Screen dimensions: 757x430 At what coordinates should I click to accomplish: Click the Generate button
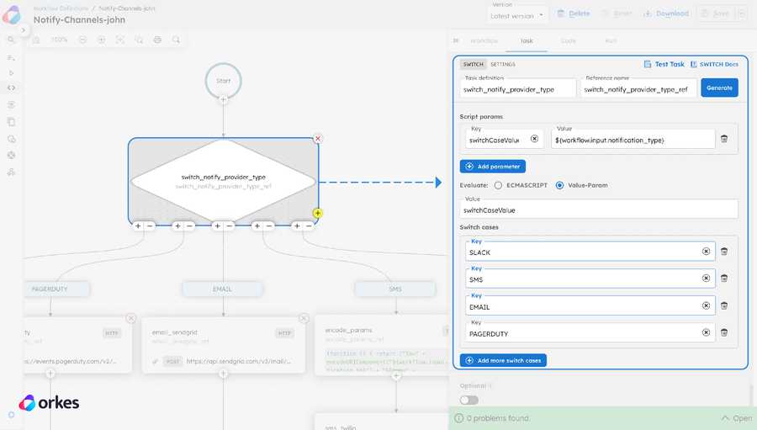click(719, 88)
